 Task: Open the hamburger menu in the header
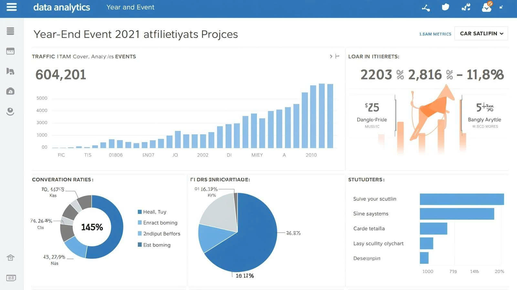[12, 7]
